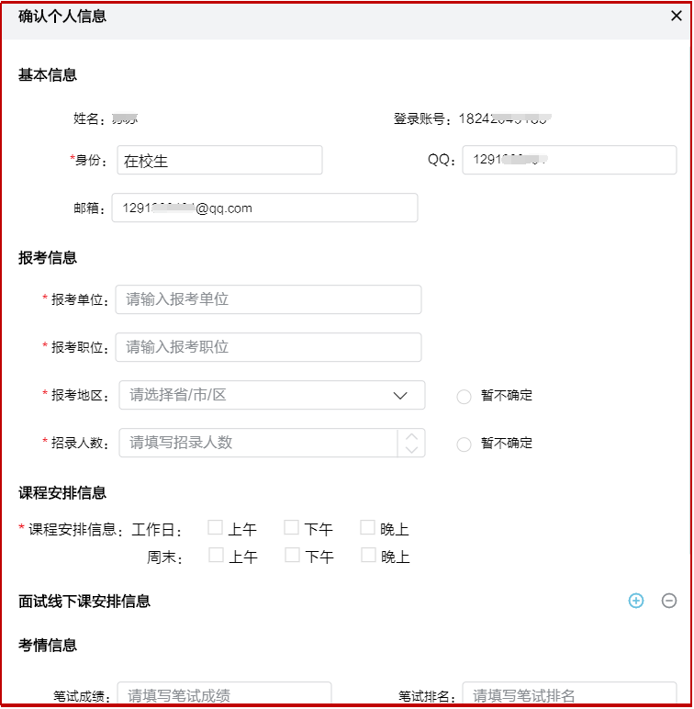Click the QQ number input field
Viewport: 694px width, 709px height.
click(569, 160)
